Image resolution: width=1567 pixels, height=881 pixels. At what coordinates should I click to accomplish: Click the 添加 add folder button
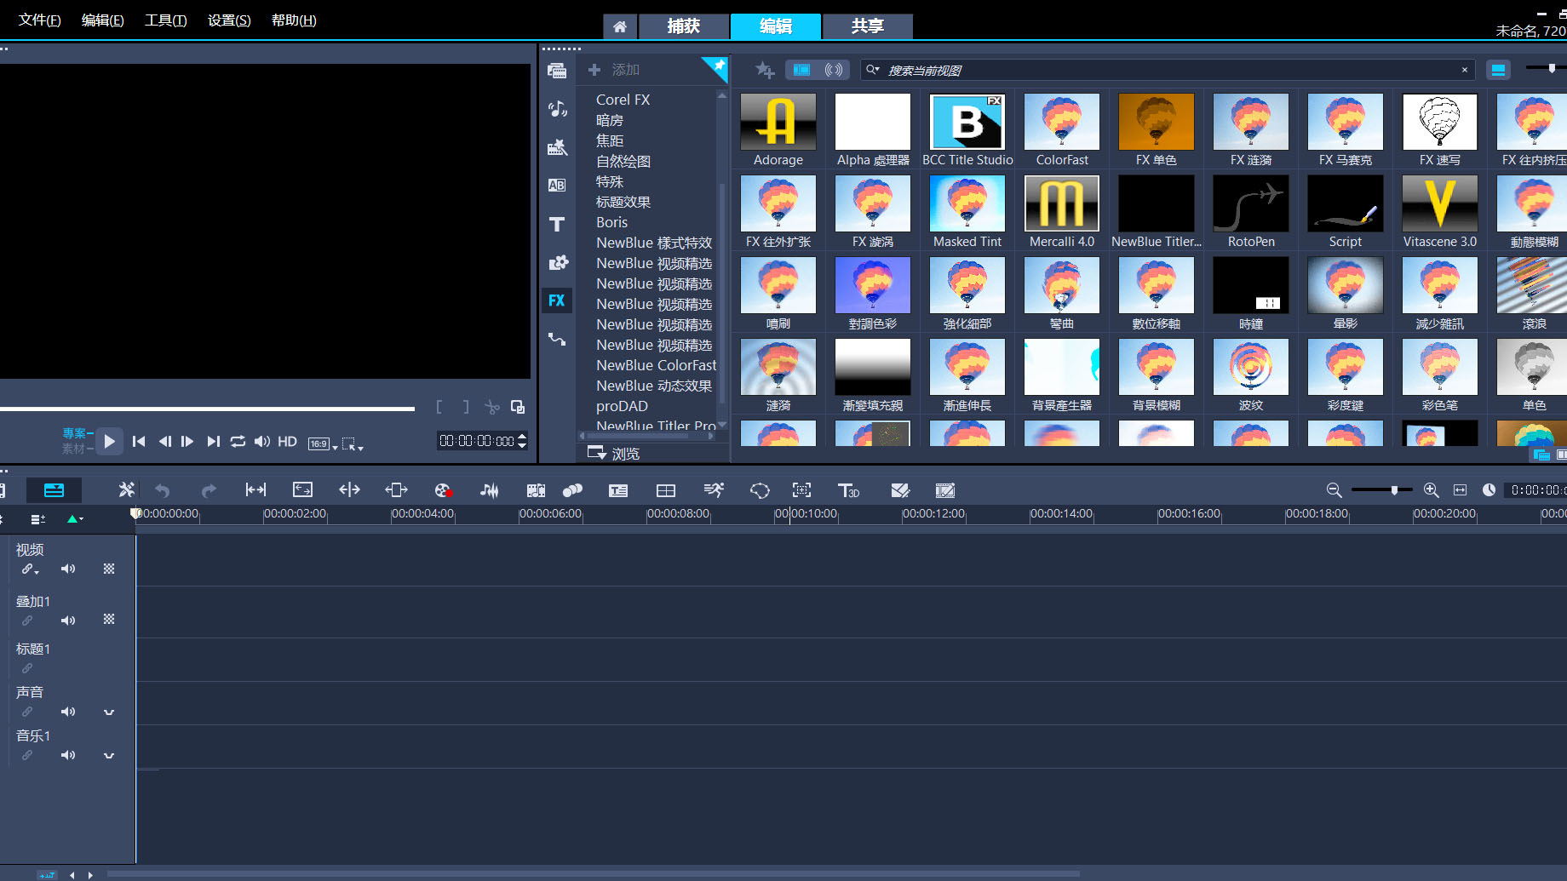[x=614, y=70]
